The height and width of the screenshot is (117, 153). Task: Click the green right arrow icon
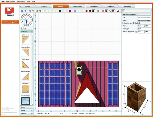52,11
